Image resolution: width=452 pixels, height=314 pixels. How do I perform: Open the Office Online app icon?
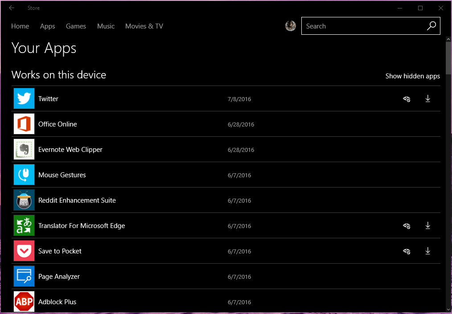(24, 124)
